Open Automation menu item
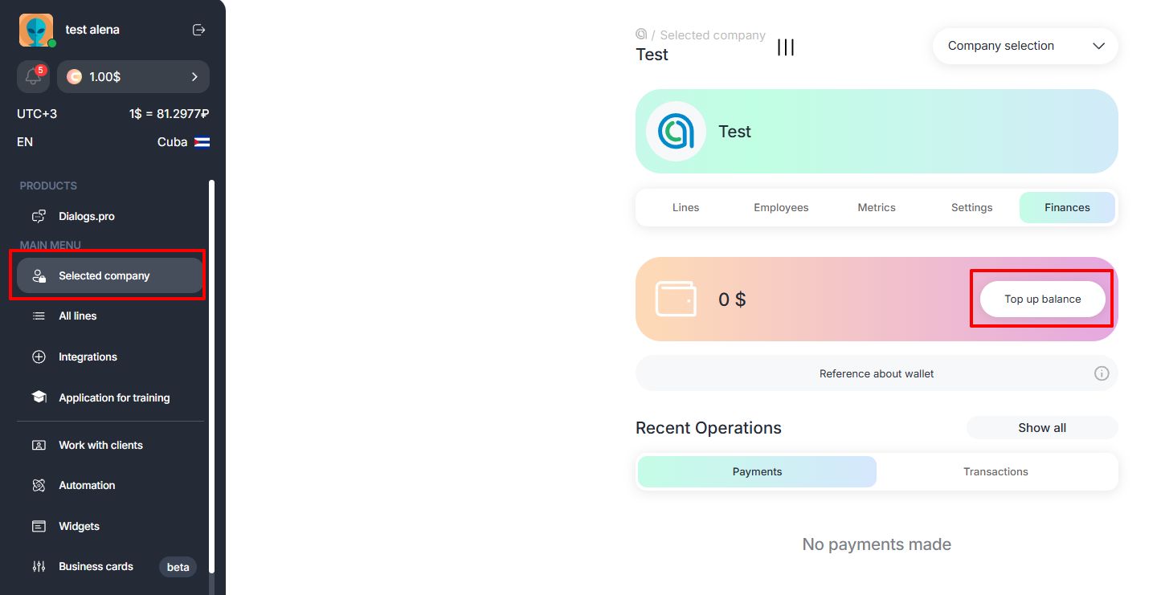Image resolution: width=1161 pixels, height=595 pixels. tap(87, 486)
